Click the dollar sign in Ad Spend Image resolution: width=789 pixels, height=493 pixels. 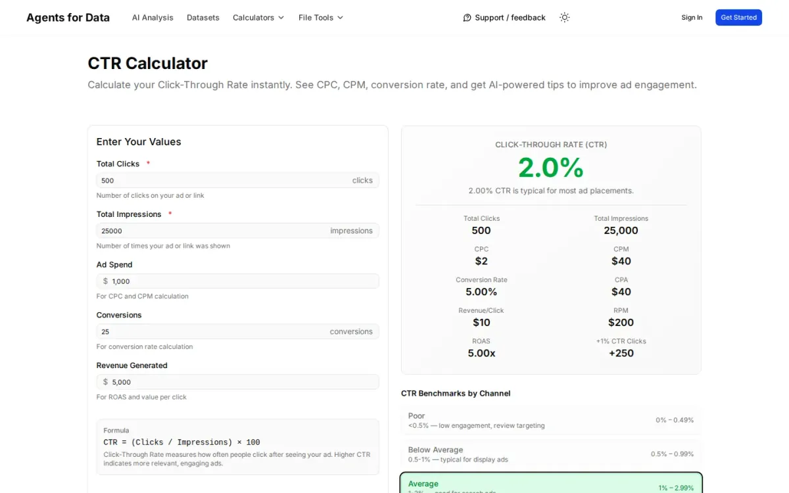[x=105, y=281]
